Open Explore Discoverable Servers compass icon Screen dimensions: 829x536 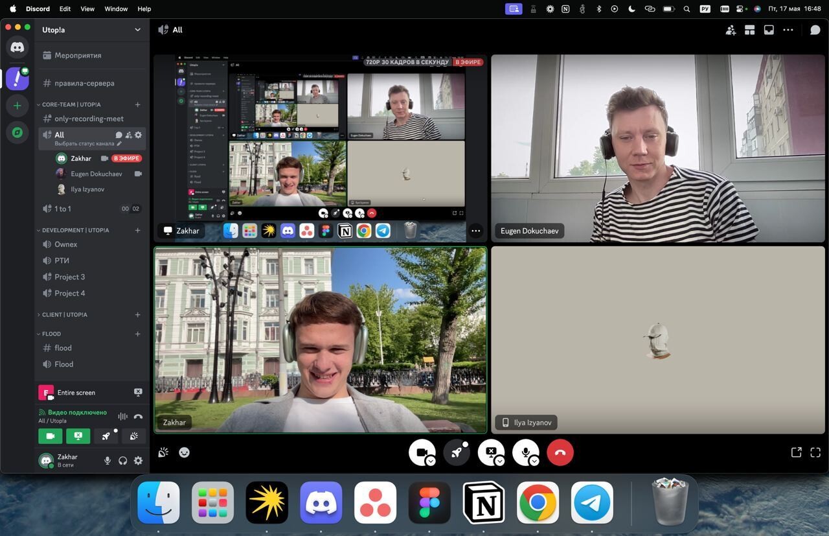[x=17, y=132]
